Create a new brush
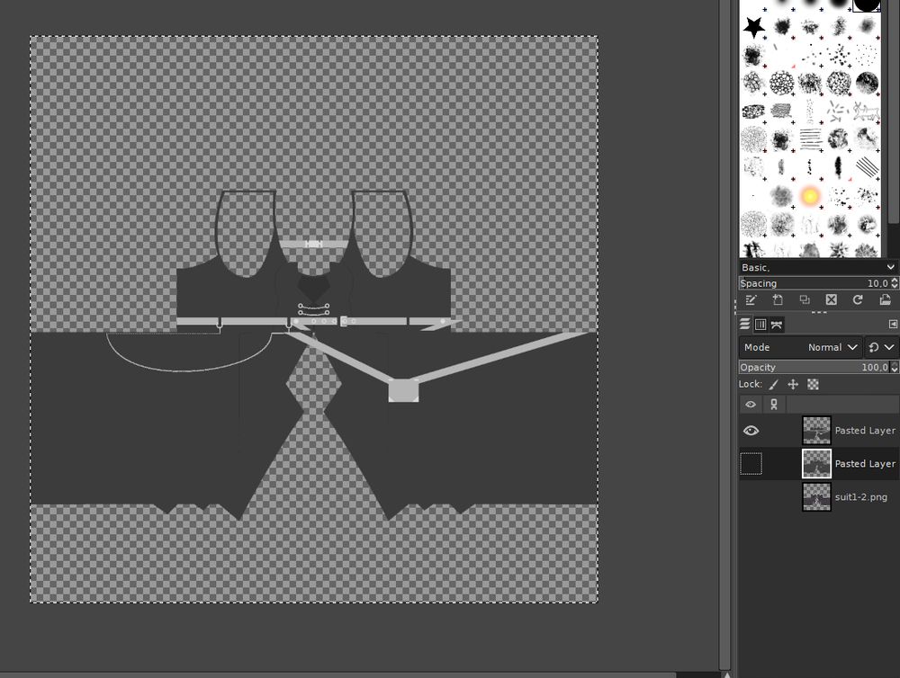Image resolution: width=900 pixels, height=678 pixels. [x=778, y=300]
